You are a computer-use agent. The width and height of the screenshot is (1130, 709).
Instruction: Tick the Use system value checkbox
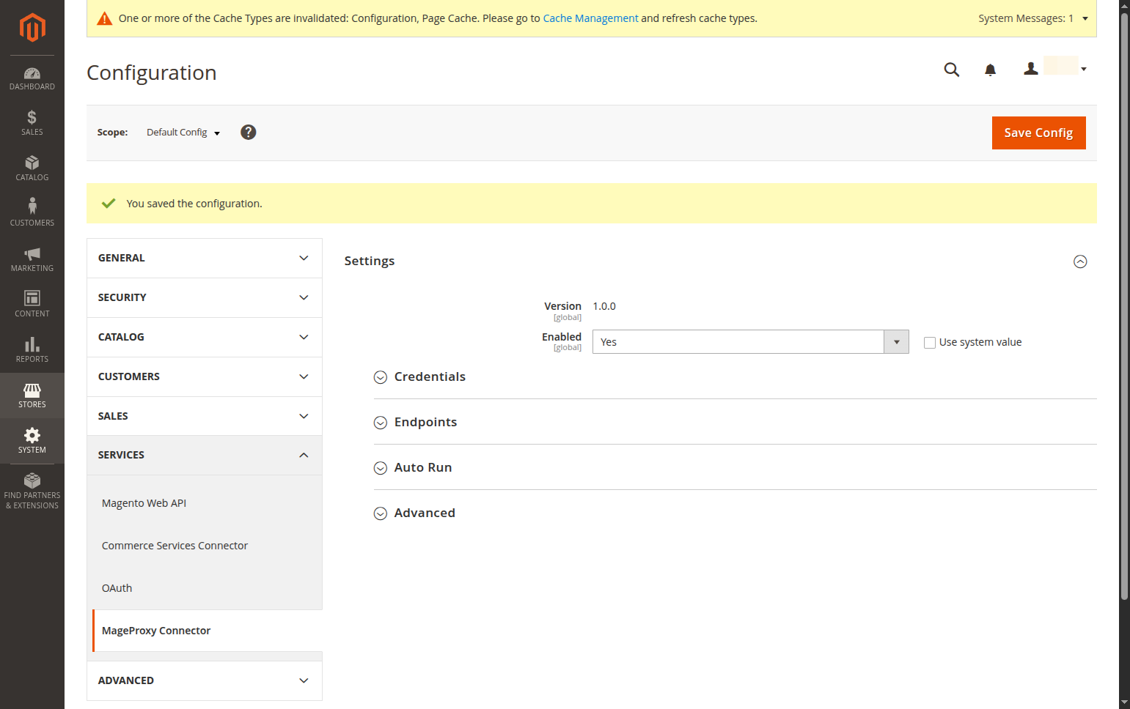point(930,343)
